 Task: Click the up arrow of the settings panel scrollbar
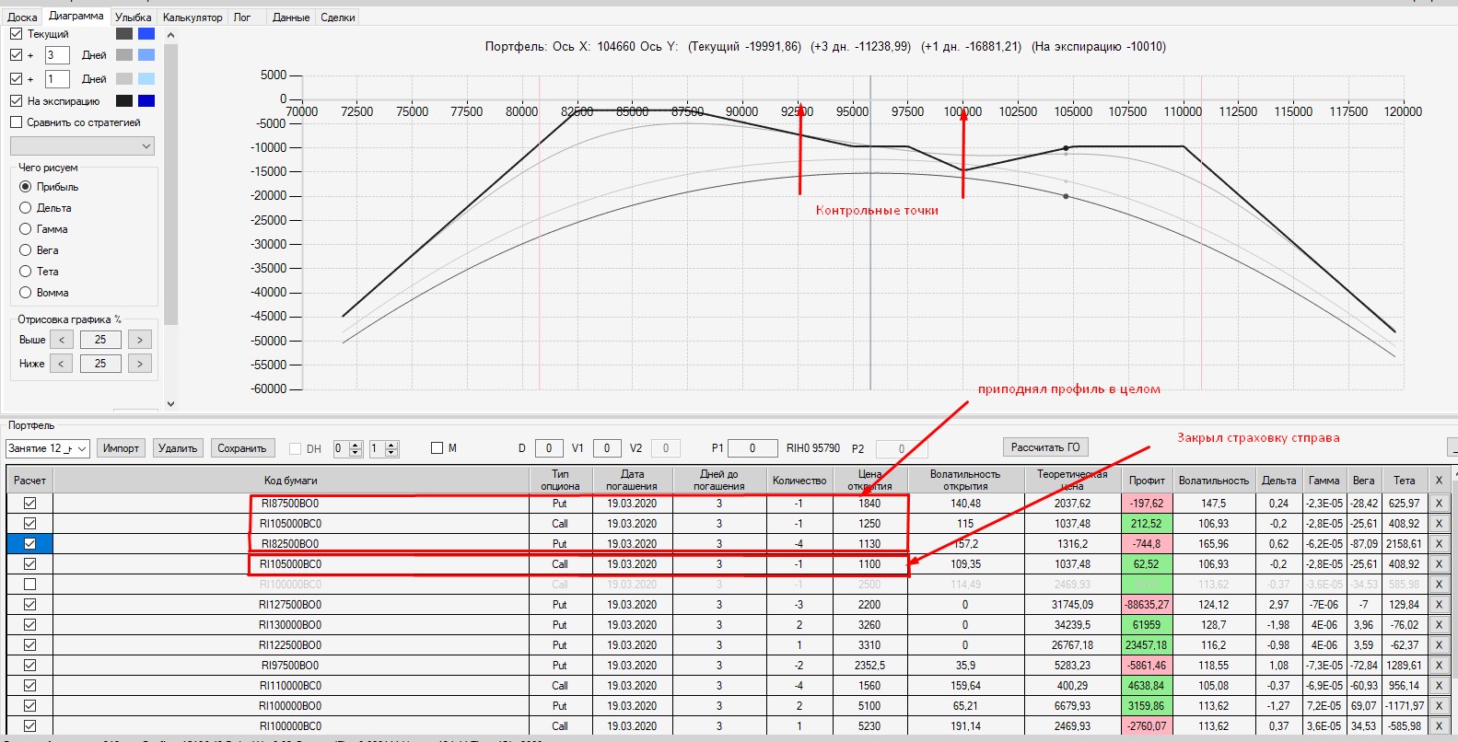pos(170,35)
